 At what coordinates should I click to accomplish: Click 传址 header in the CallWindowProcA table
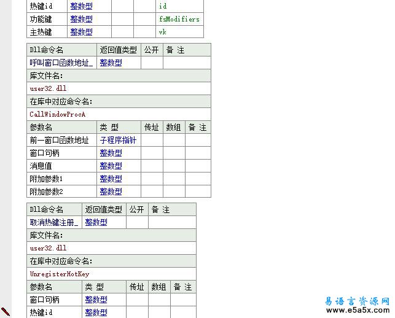tap(151, 127)
